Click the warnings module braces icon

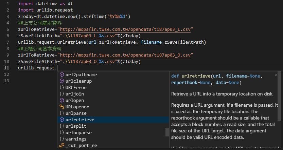pos(62,139)
